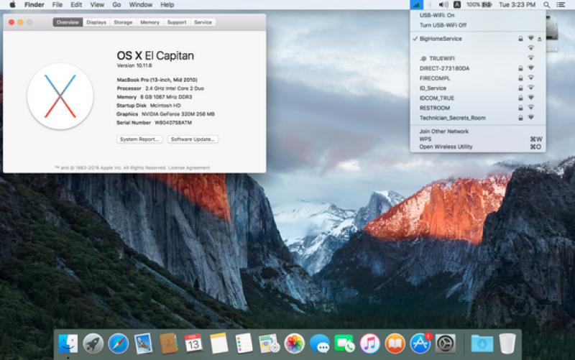This screenshot has width=575, height=360.
Task: Open the Edit menu
Action: point(76,5)
